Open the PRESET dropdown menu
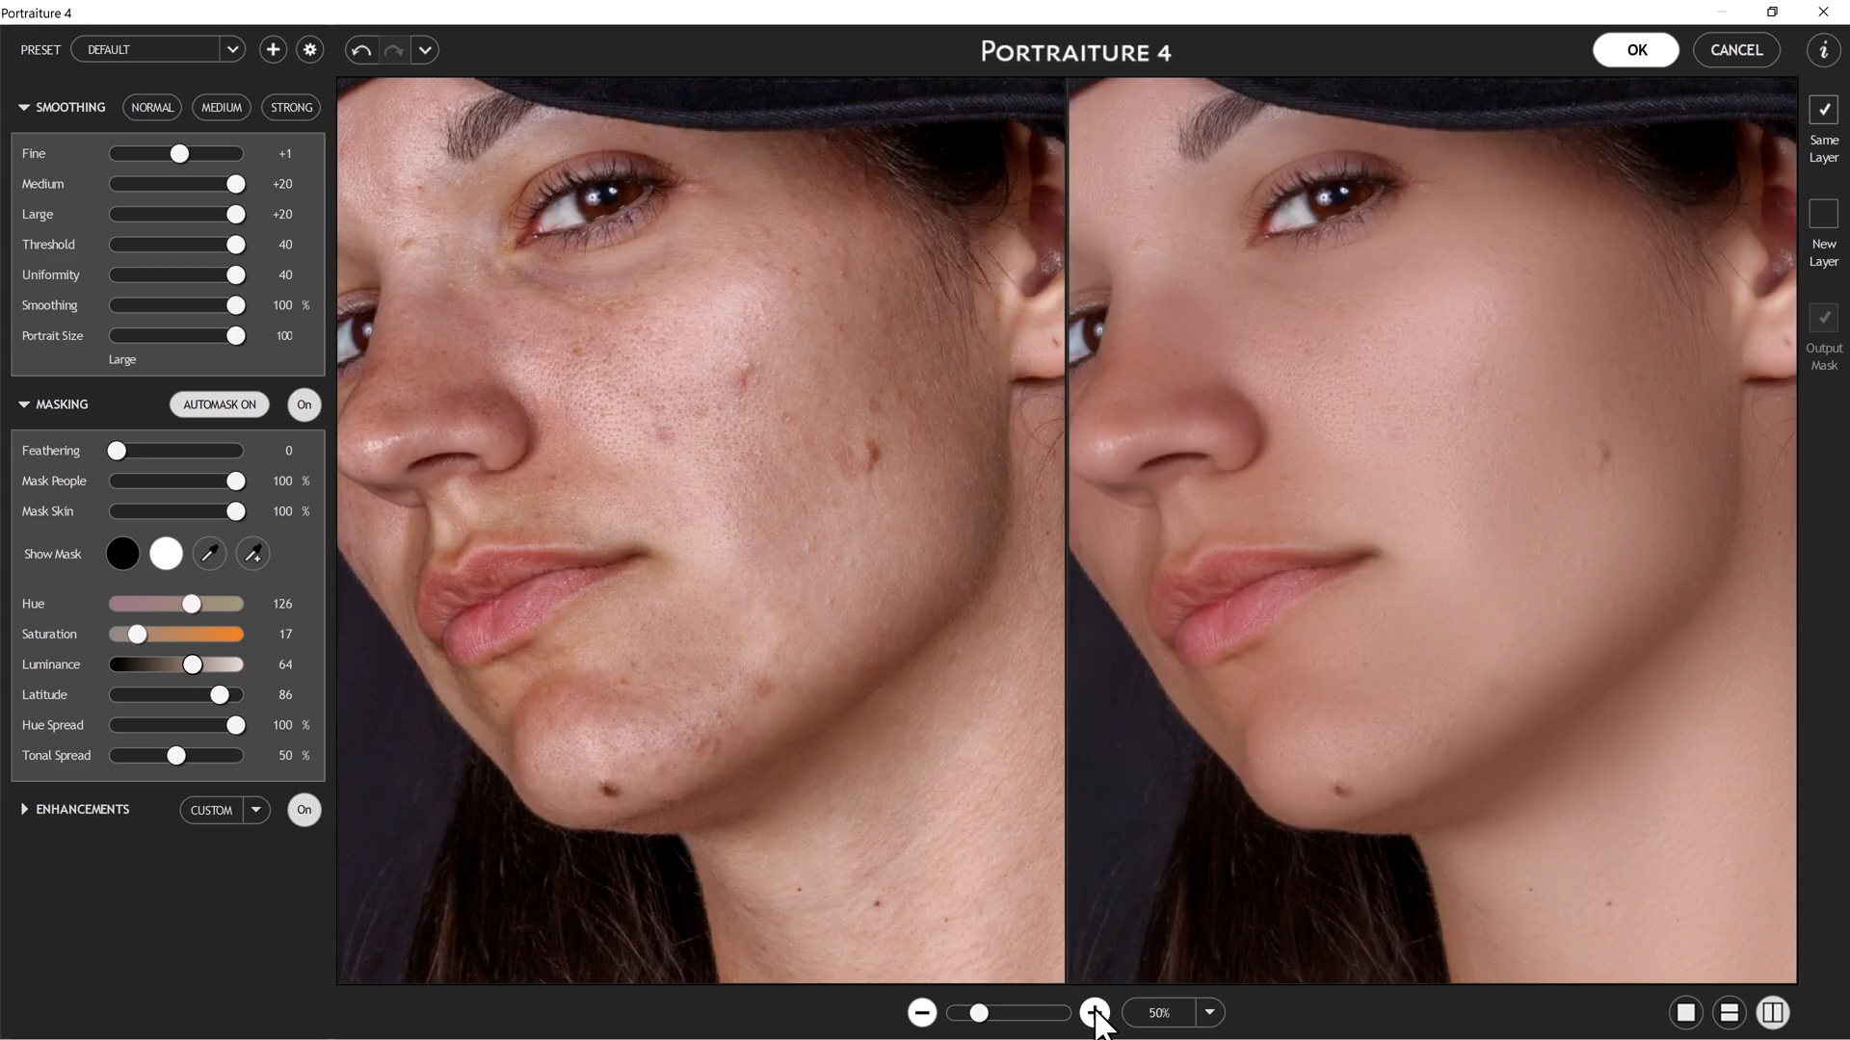Screen dimensions: 1850x1040 (x=231, y=49)
